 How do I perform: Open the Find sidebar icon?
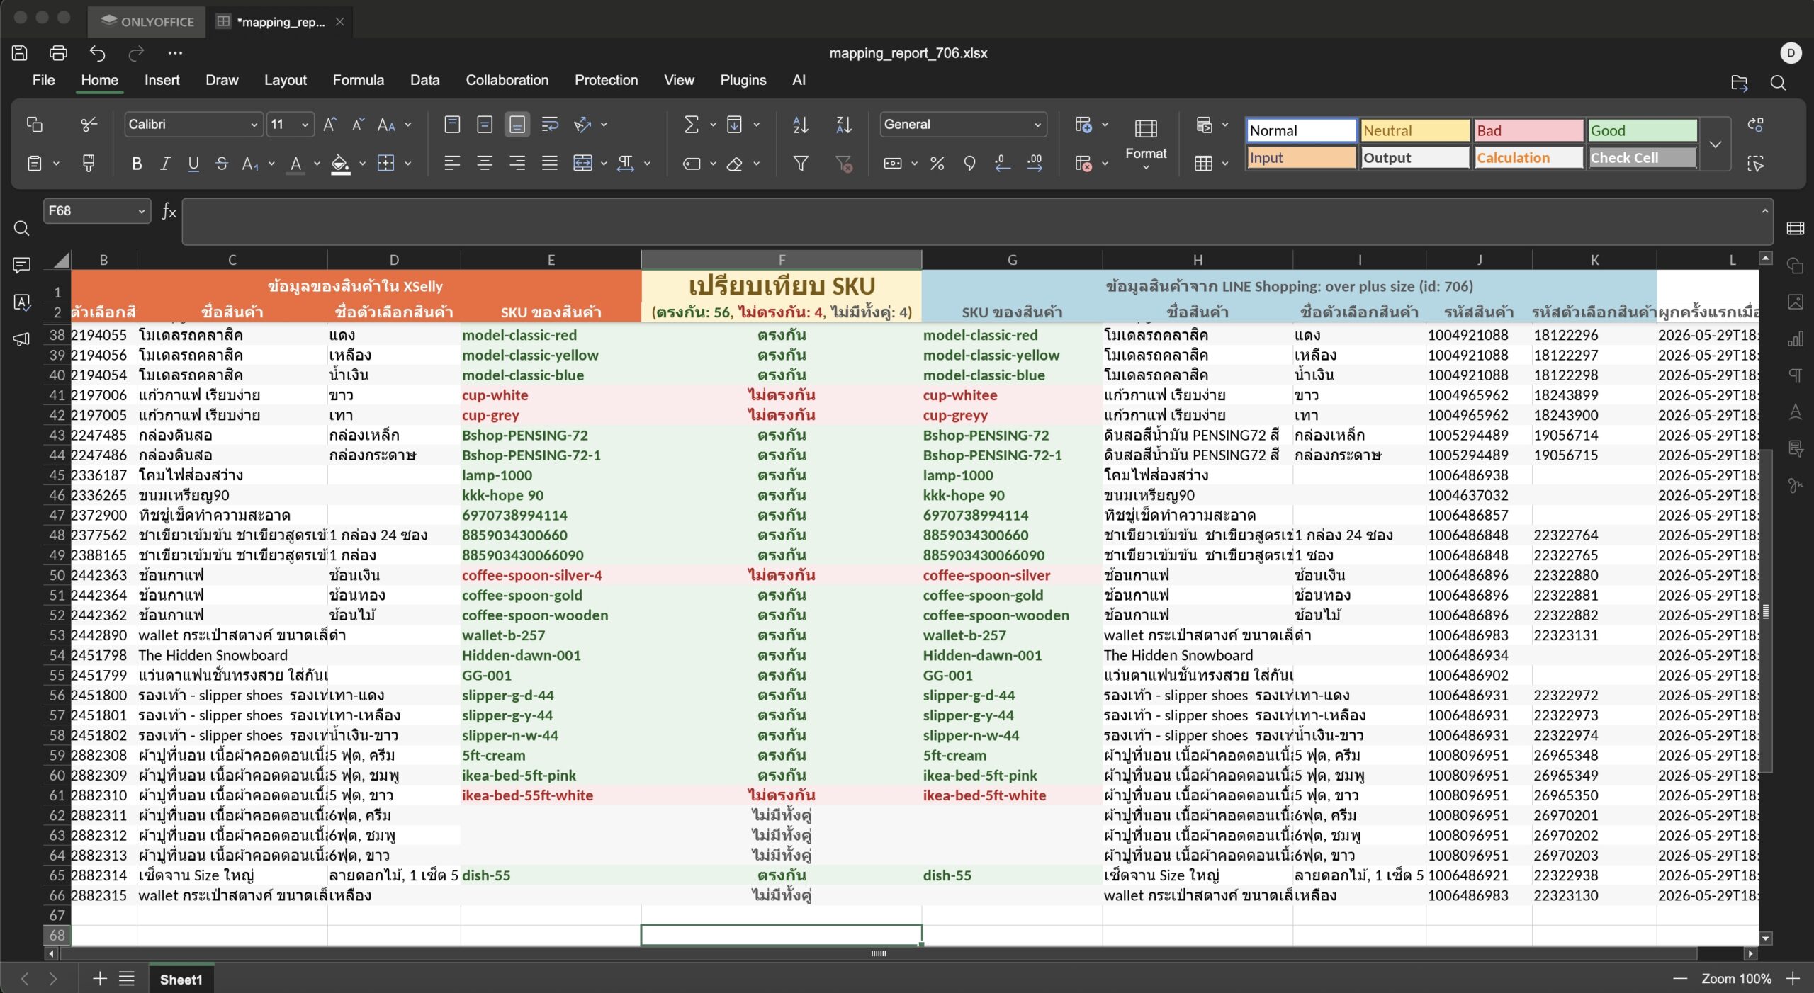point(21,229)
